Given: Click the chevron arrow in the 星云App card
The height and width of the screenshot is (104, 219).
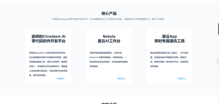Looking at the screenshot, I should pos(186,79).
